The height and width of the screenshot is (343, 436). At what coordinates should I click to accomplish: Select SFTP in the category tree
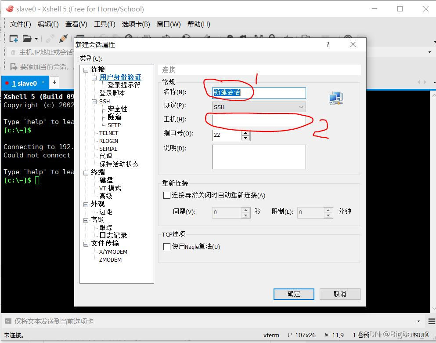(114, 125)
